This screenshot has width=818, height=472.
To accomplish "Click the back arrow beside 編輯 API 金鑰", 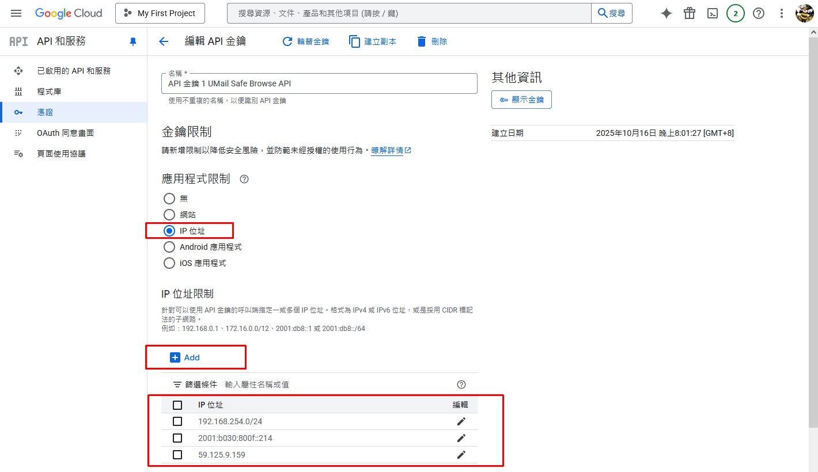I will coord(164,41).
